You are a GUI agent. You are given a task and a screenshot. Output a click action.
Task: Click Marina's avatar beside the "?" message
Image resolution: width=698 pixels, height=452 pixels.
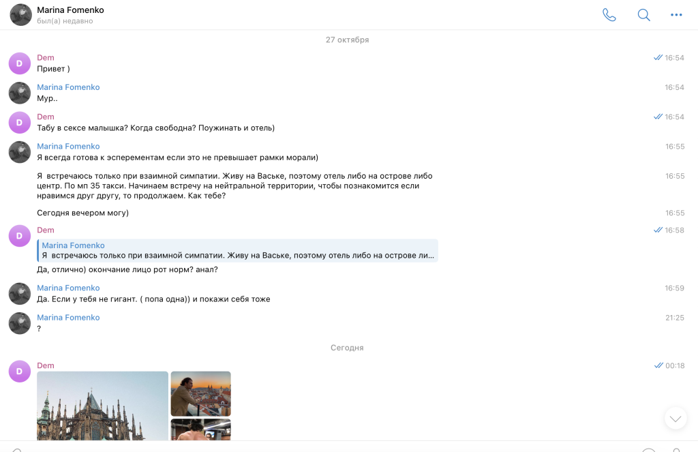point(20,323)
